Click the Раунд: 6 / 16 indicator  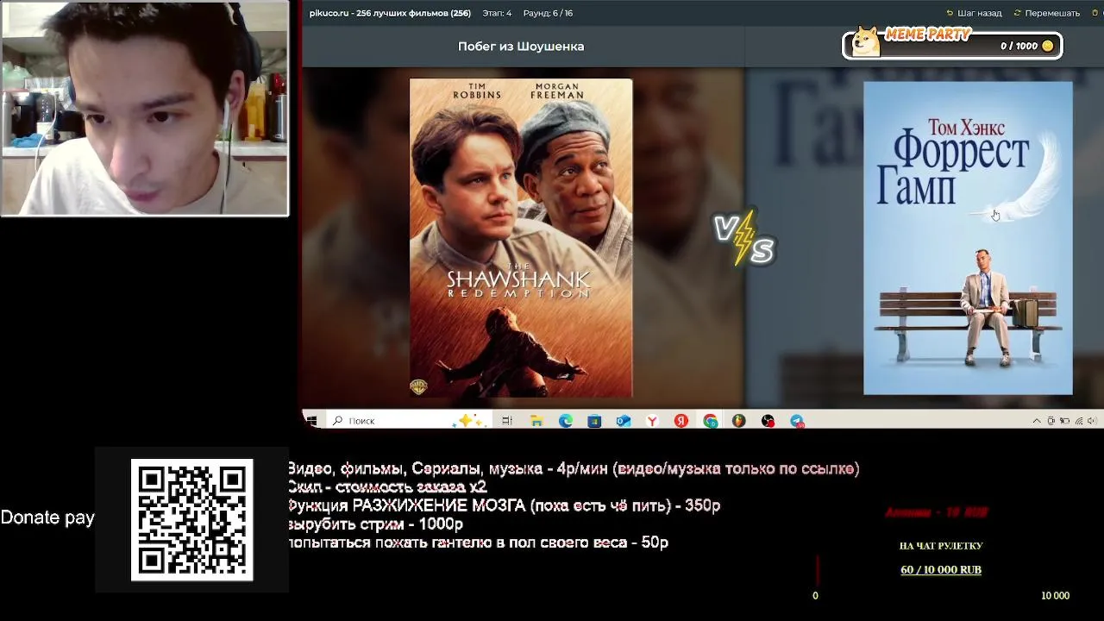[x=548, y=13]
